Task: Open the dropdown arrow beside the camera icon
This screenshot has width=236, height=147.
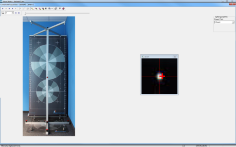Action: (x=52, y=9)
